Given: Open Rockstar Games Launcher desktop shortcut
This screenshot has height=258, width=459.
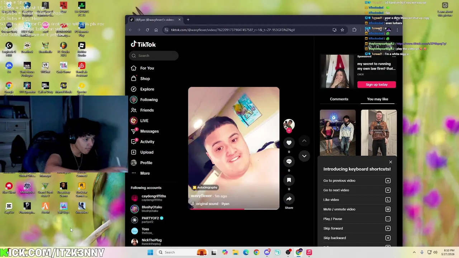Looking at the screenshot, I should pos(81,190).
